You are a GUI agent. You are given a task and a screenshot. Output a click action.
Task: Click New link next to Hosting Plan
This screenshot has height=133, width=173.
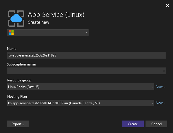160,103
